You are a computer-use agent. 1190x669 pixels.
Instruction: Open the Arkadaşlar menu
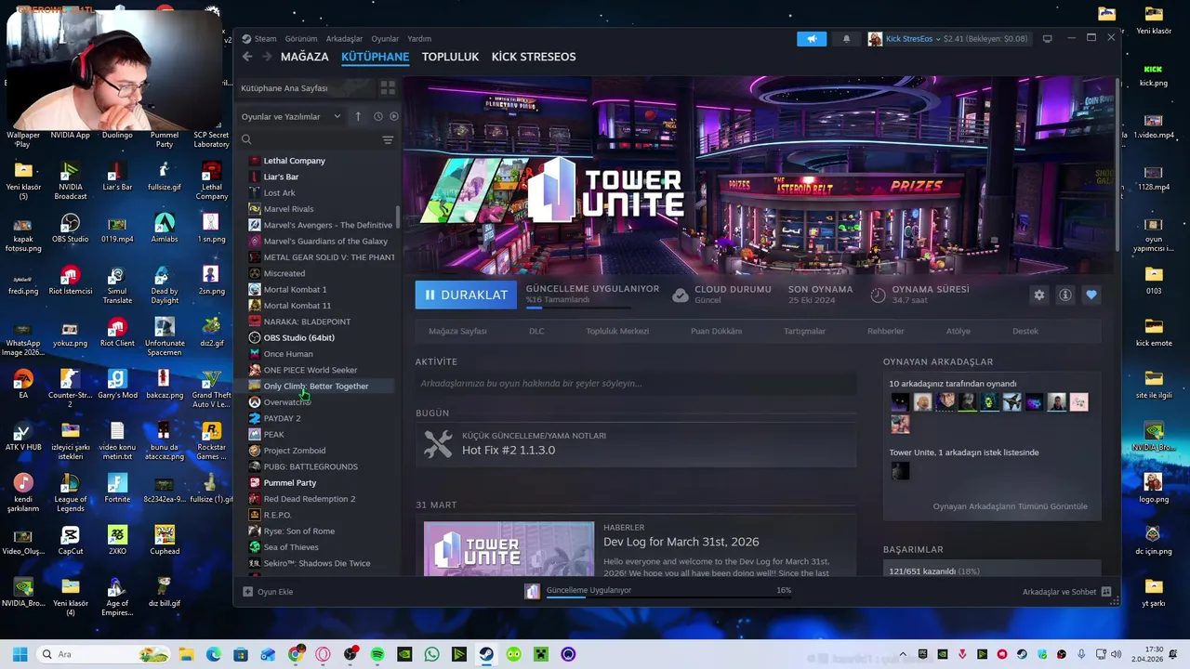344,39
